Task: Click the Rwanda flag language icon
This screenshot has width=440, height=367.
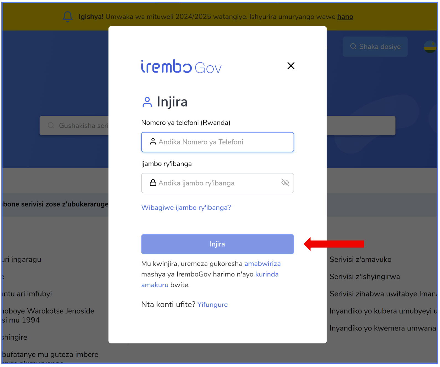Action: click(x=430, y=47)
